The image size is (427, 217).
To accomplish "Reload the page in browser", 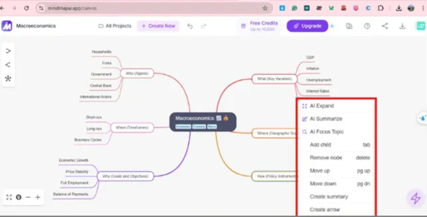I will [26, 8].
